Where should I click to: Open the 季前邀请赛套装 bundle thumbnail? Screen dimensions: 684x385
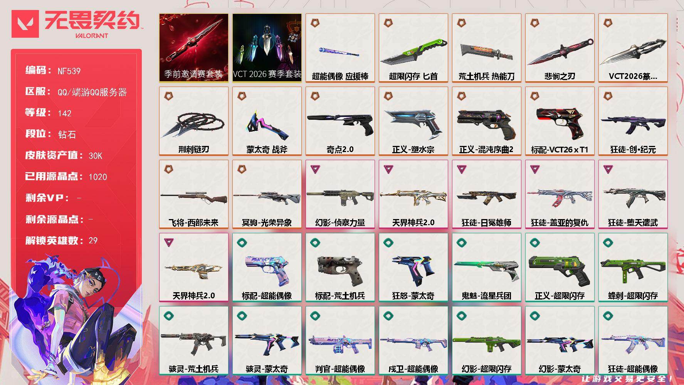[x=193, y=48]
